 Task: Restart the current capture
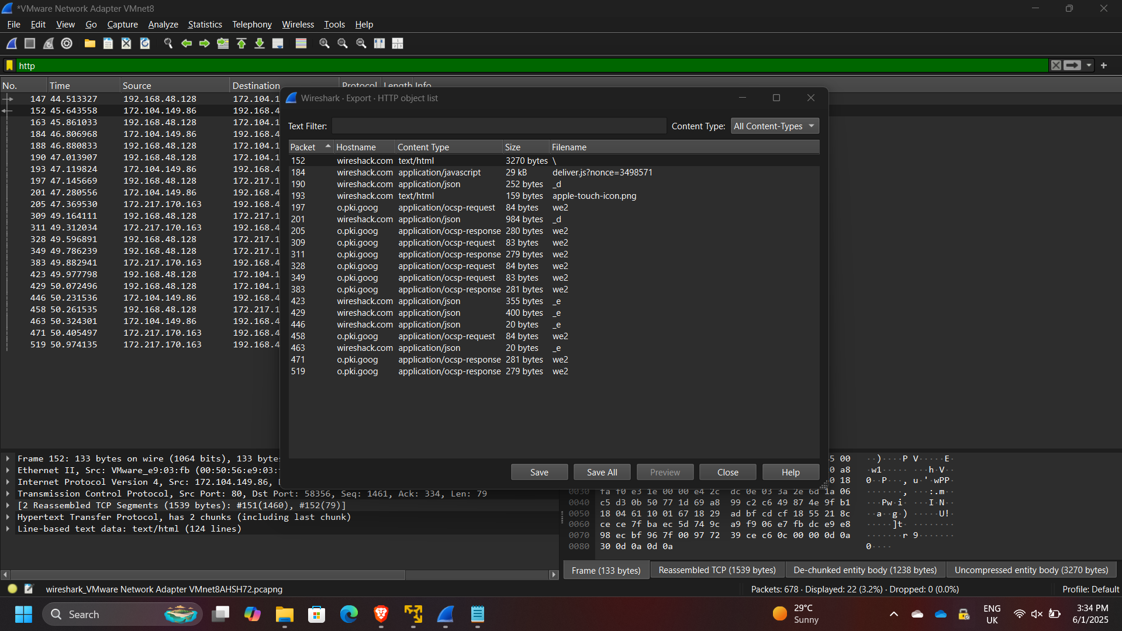49,43
